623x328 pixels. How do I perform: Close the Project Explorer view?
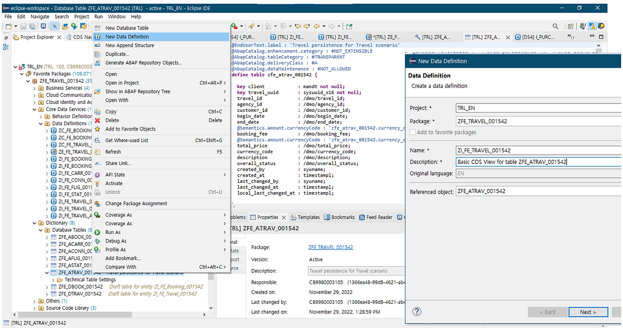(59, 37)
